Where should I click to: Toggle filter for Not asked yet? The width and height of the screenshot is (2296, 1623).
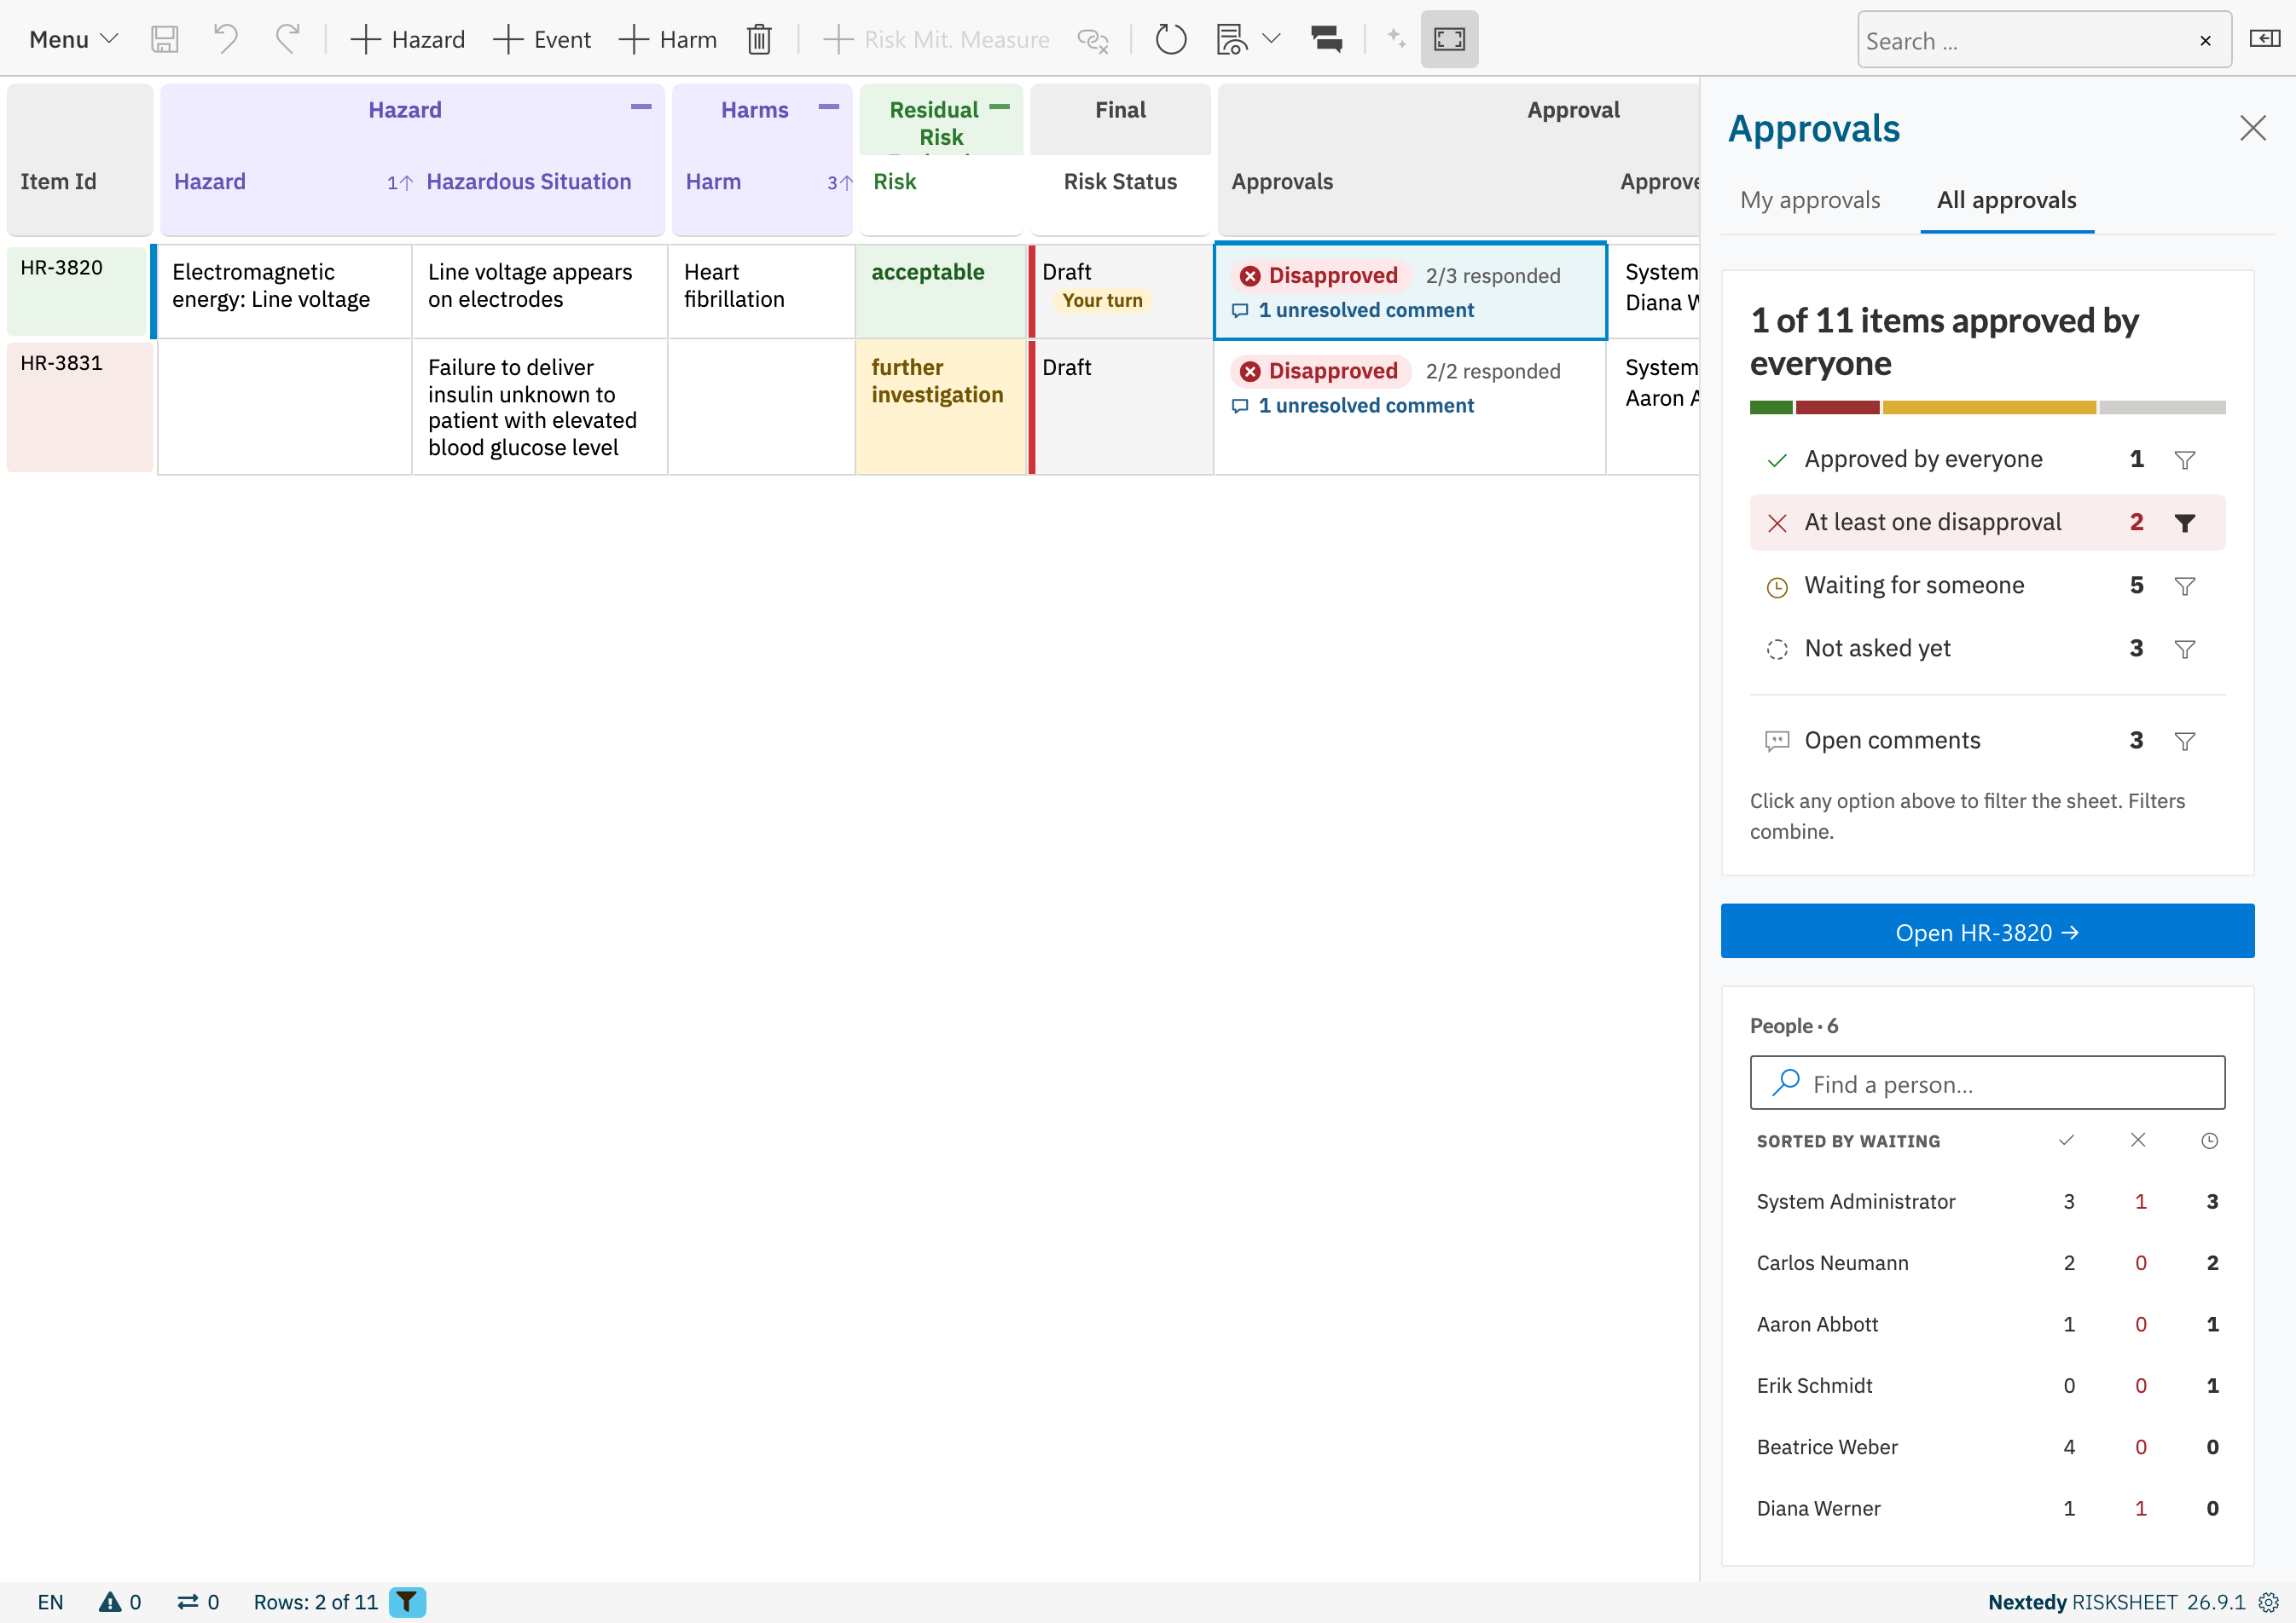click(2184, 649)
